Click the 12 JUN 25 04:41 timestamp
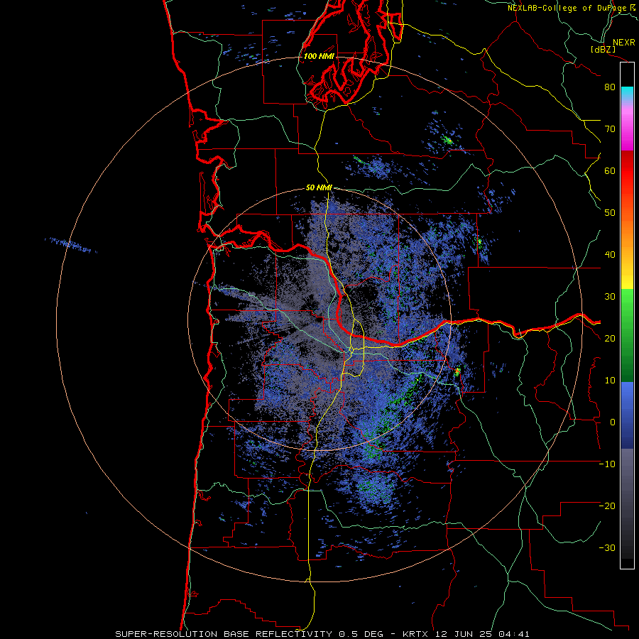 coord(483,634)
